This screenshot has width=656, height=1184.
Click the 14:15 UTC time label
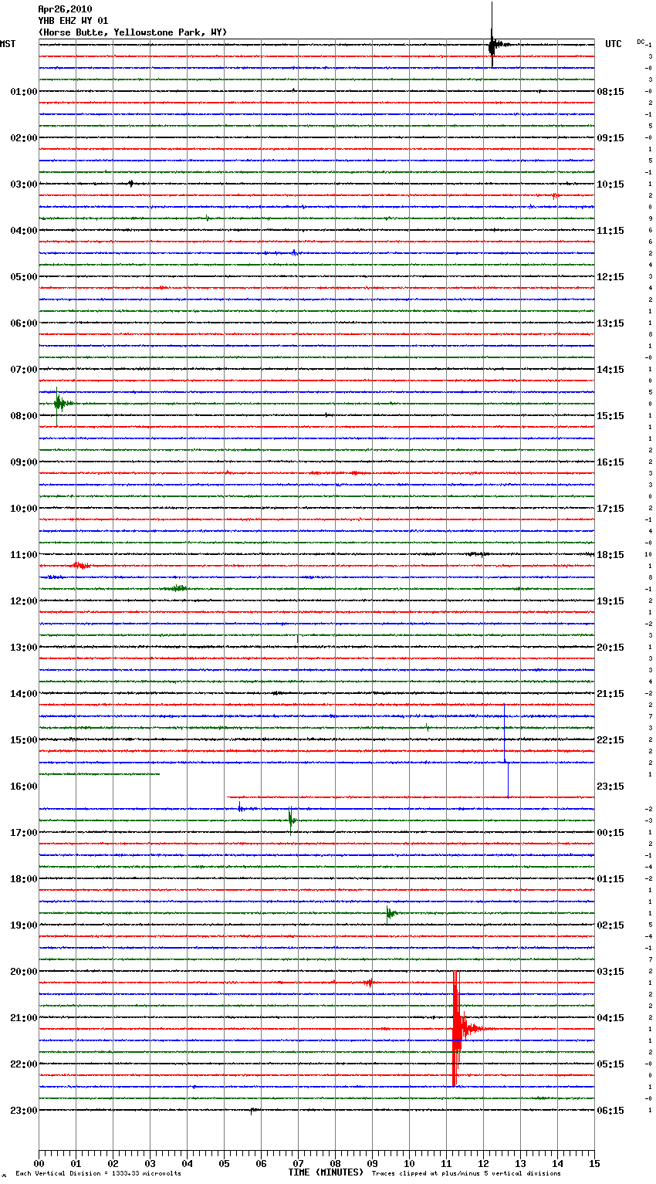[x=610, y=370]
